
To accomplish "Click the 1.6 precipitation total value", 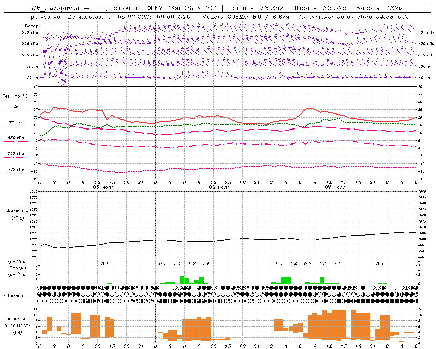I will pos(279,264).
